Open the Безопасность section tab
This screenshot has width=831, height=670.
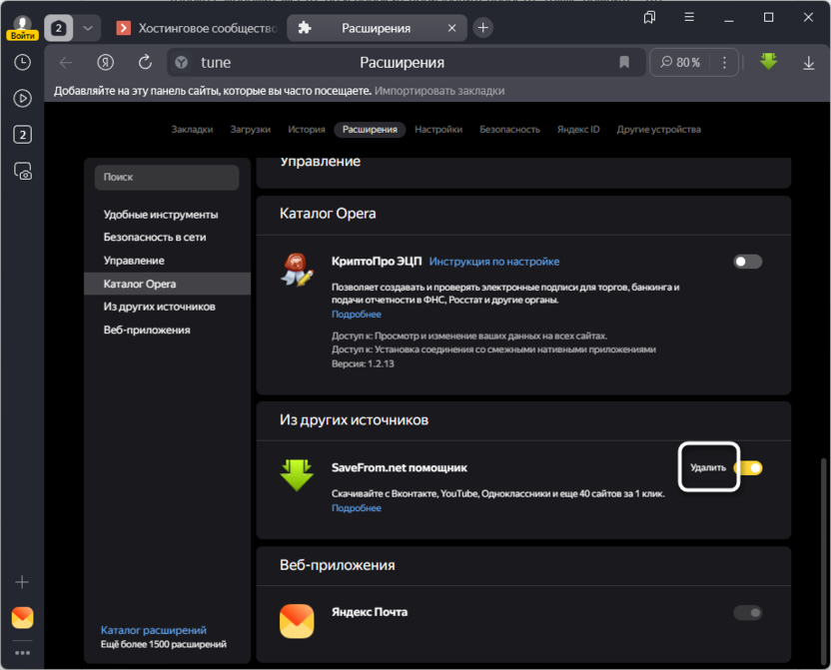pyautogui.click(x=509, y=129)
